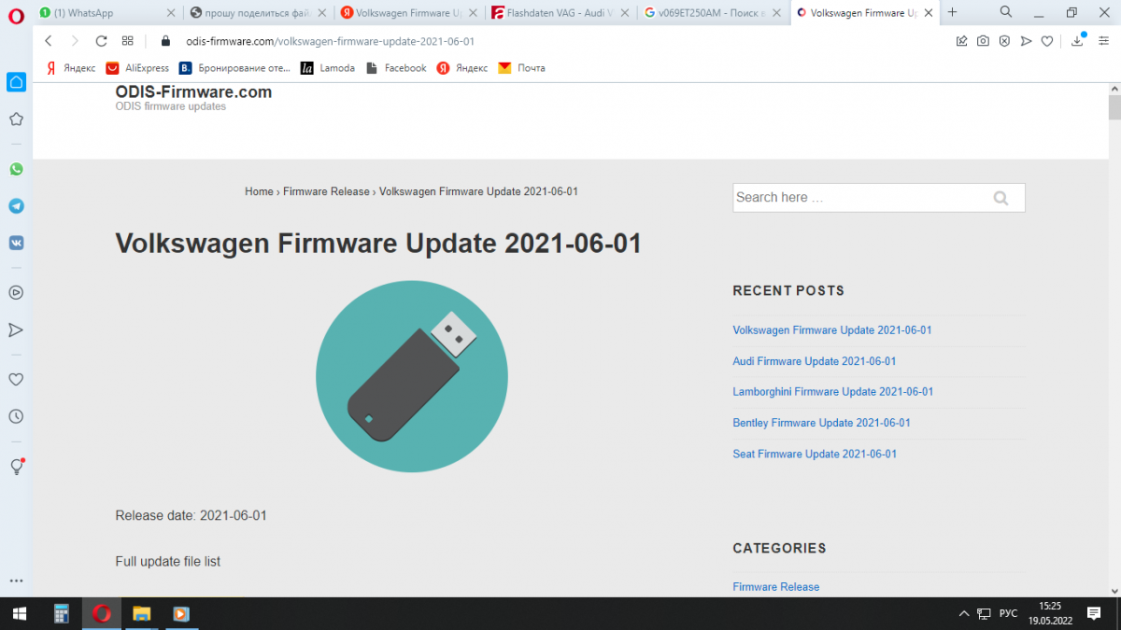The width and height of the screenshot is (1121, 630).
Task: Open the ad blocker shield icon
Action: (x=1004, y=41)
